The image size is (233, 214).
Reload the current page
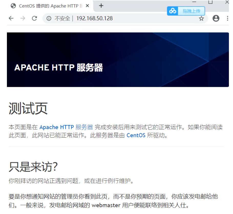(x=35, y=18)
